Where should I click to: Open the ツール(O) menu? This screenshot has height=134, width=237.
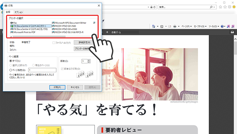pyautogui.click(x=214, y=26)
